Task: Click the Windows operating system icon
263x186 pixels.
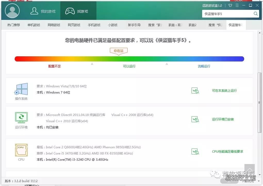Action: click(21, 89)
